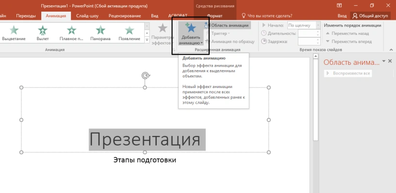This screenshot has height=193, width=396.
Task: Click the ACROBAT tab
Action: pos(178,16)
